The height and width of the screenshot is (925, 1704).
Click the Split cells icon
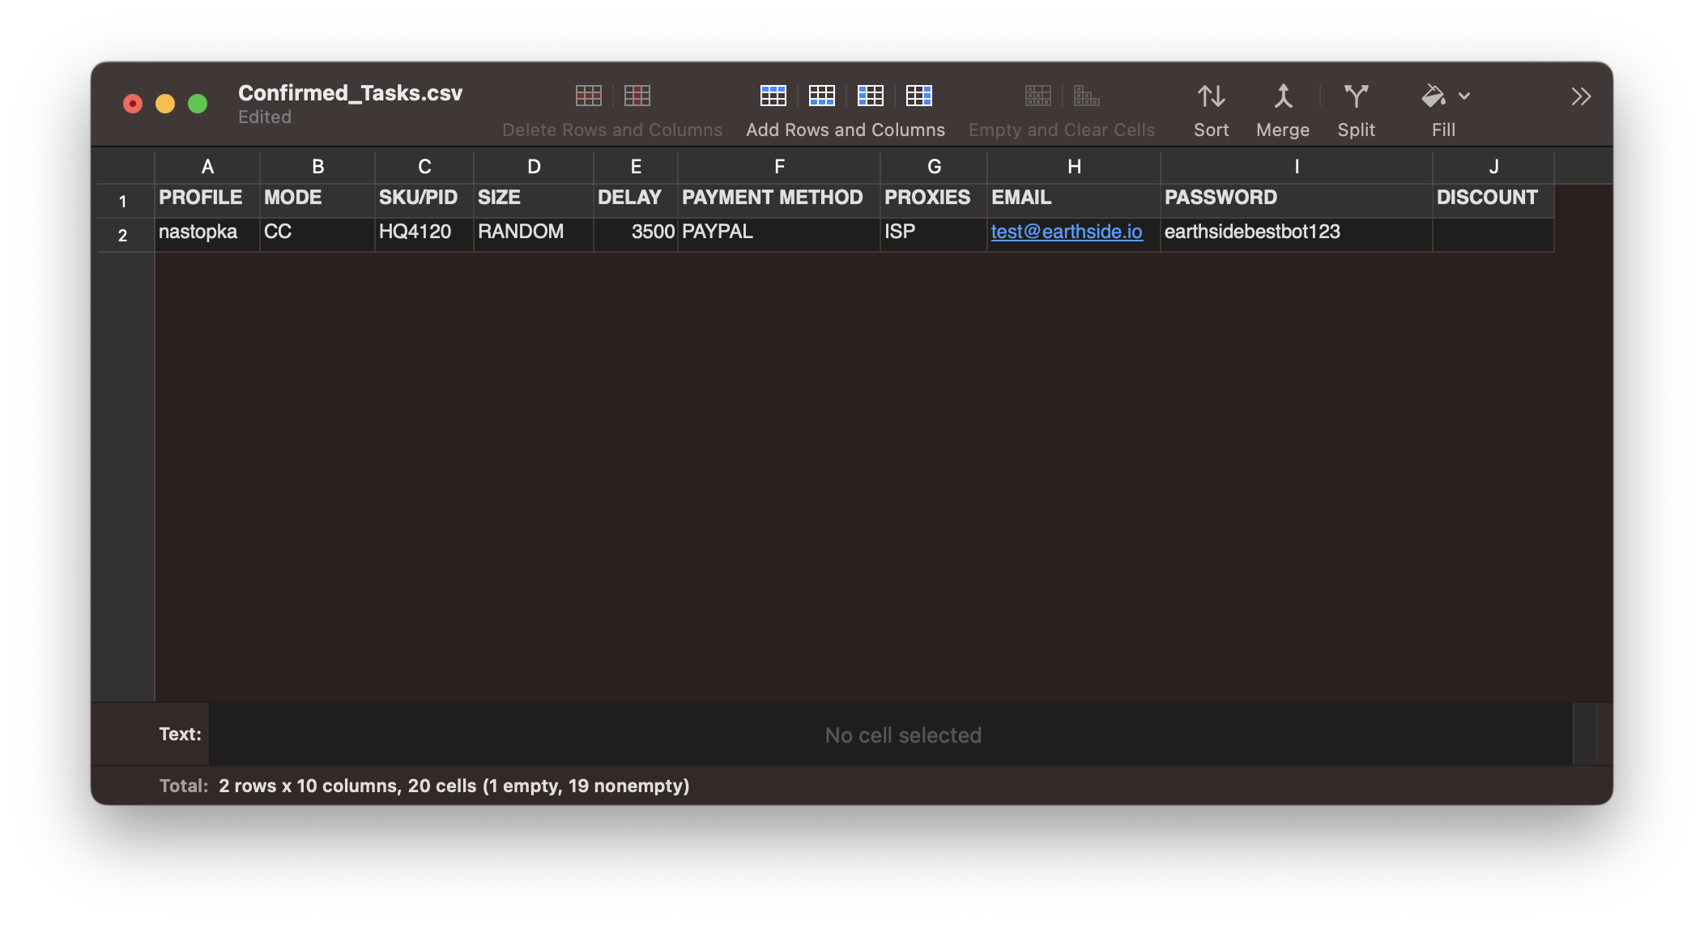click(1356, 96)
